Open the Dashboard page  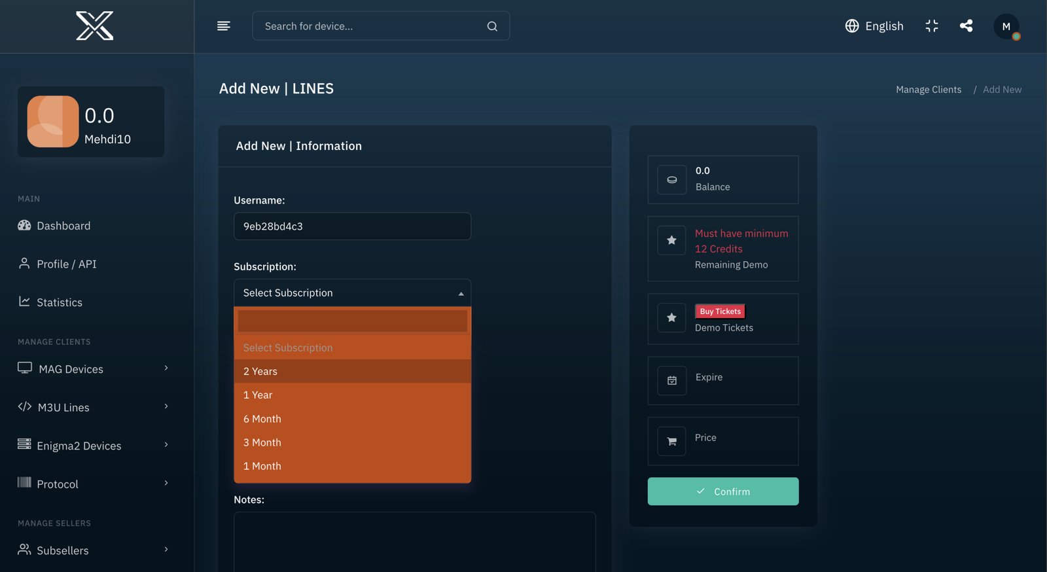click(63, 226)
